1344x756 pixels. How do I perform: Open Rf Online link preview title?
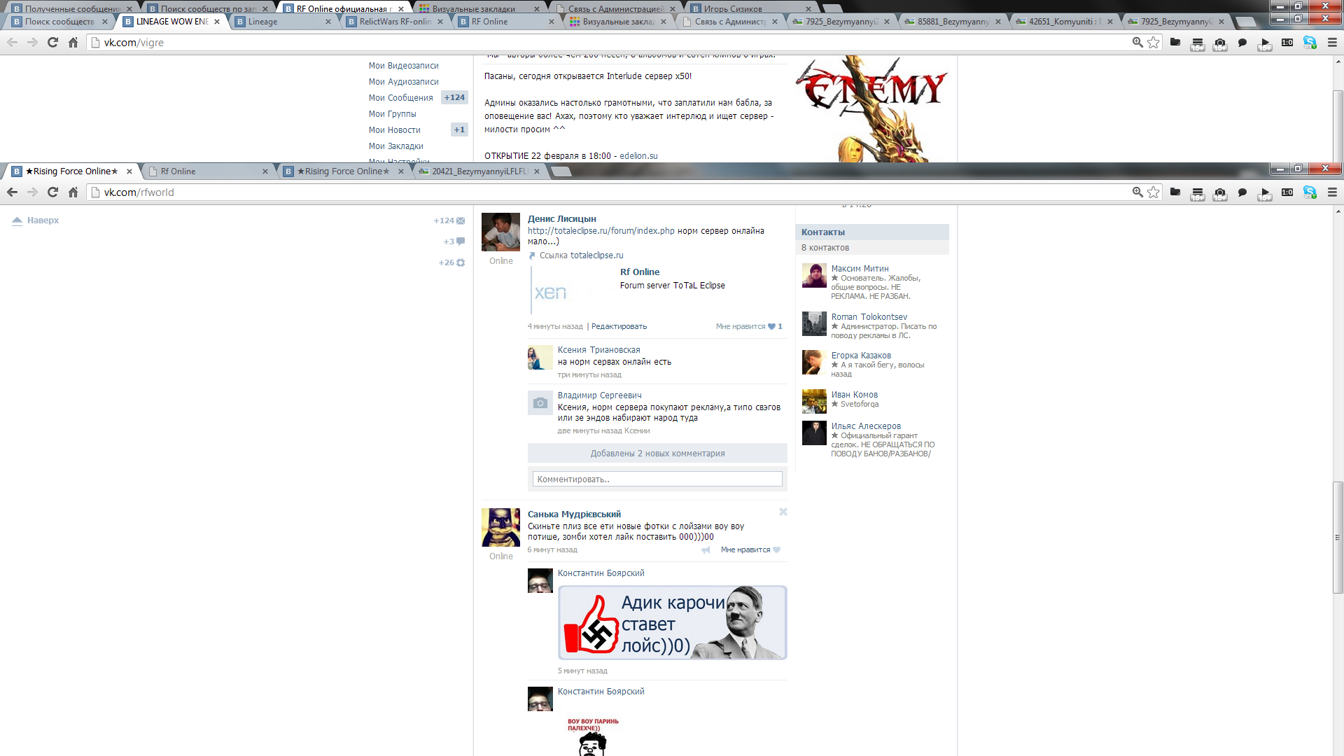(x=639, y=272)
